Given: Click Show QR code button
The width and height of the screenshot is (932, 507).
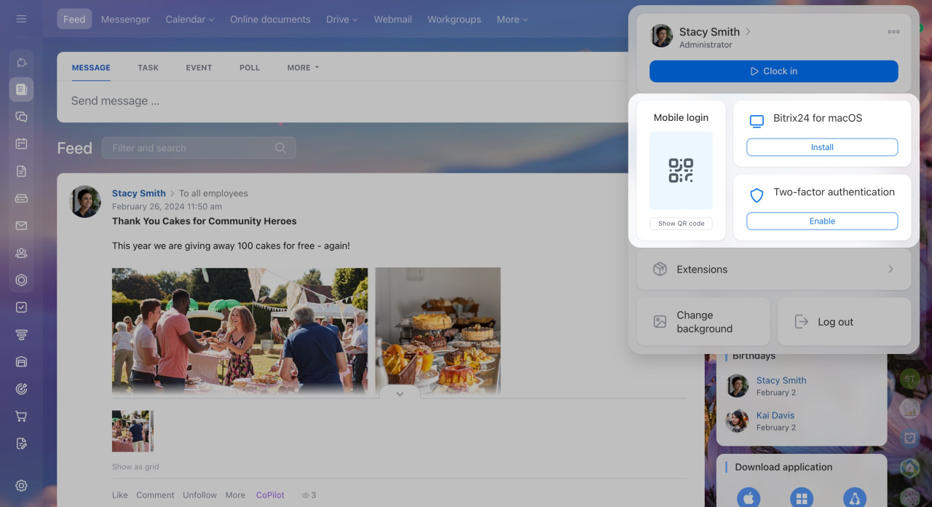Looking at the screenshot, I should click(681, 224).
